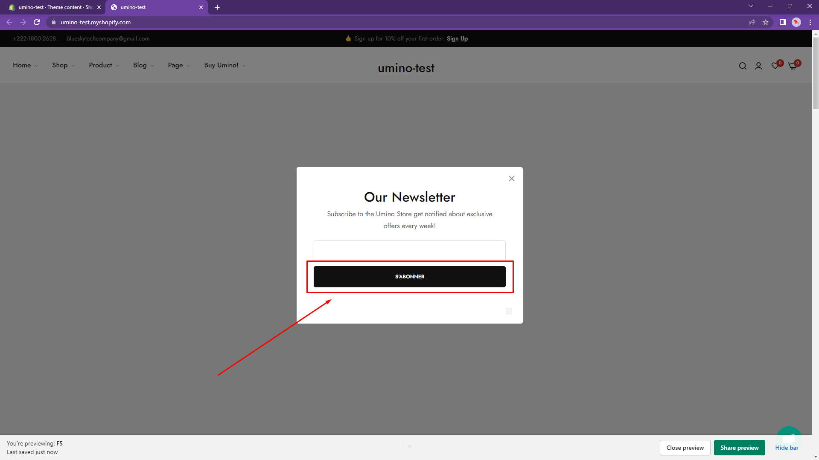Open the Home navigation menu

[25, 65]
